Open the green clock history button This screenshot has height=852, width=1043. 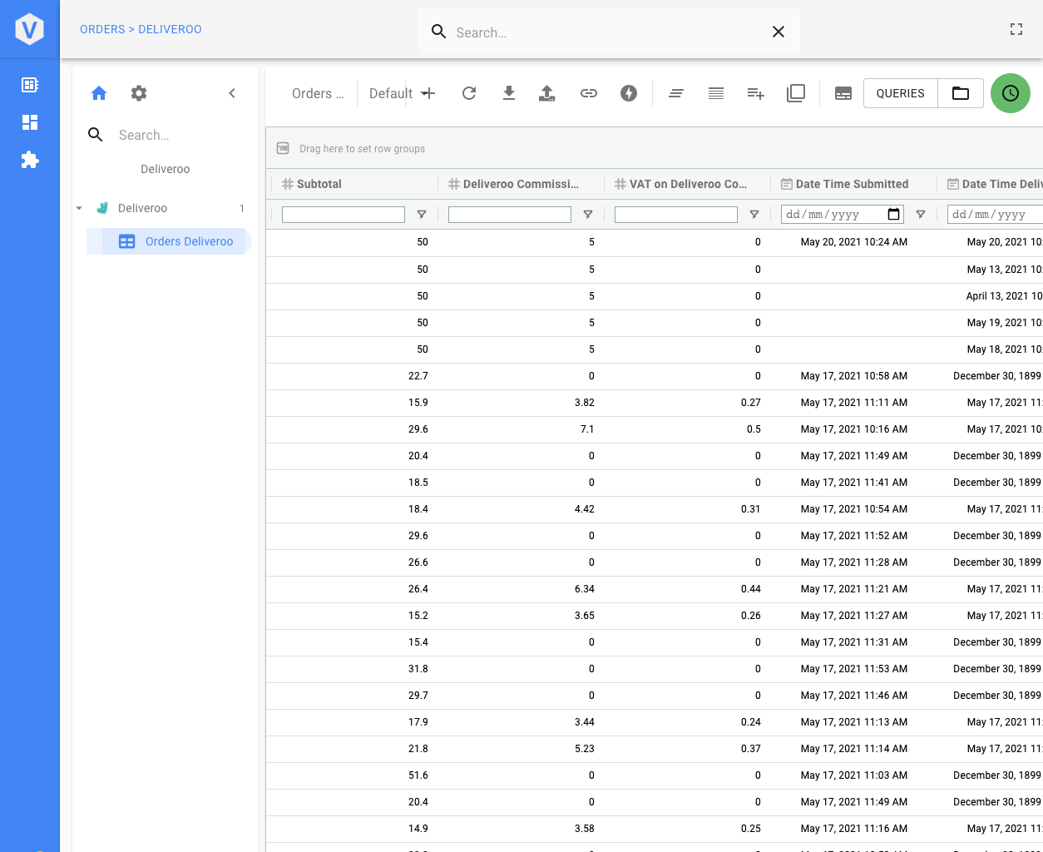1010,93
